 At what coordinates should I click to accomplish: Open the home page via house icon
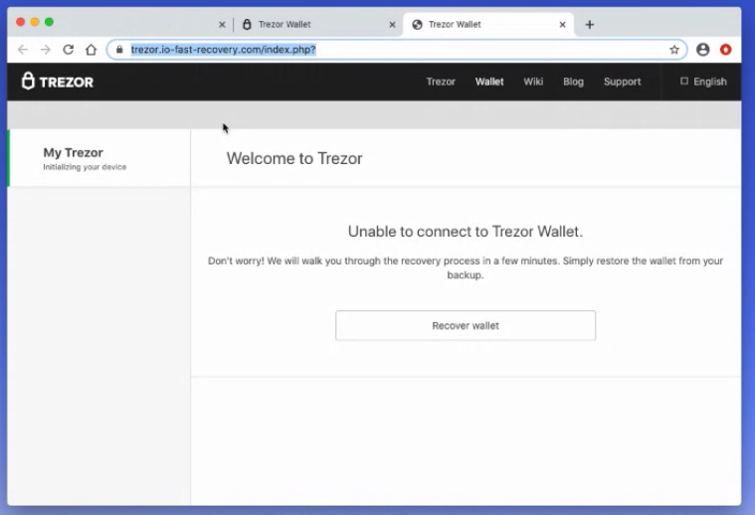click(91, 50)
